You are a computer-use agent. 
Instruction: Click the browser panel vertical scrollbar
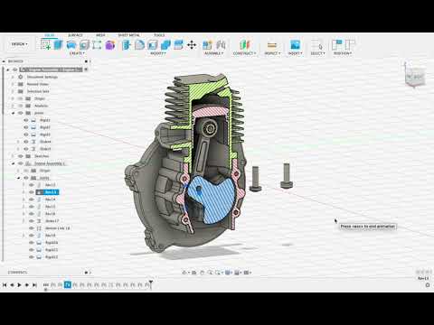tap(3, 164)
